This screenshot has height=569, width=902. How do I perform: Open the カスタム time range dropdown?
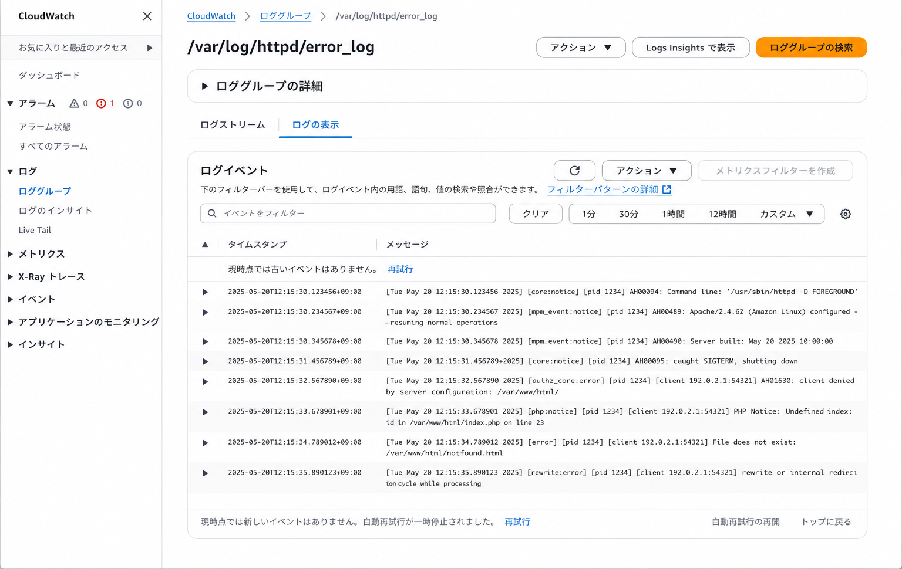coord(786,214)
